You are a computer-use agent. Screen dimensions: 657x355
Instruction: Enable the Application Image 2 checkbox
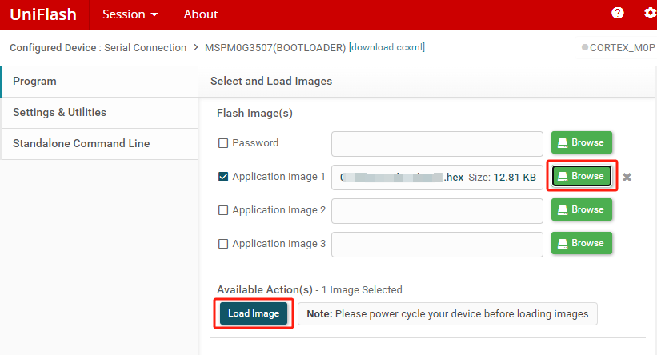coord(223,210)
